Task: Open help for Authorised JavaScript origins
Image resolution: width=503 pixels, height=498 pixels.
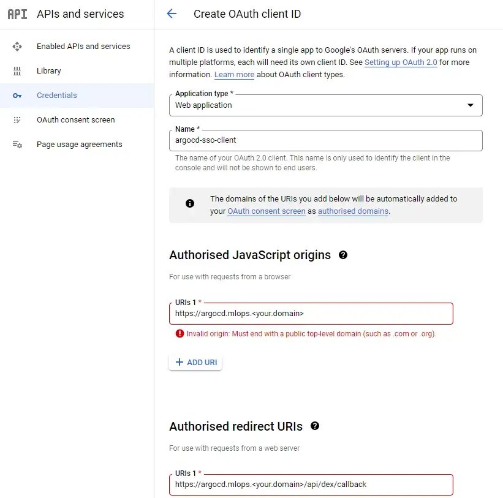Action: (343, 255)
